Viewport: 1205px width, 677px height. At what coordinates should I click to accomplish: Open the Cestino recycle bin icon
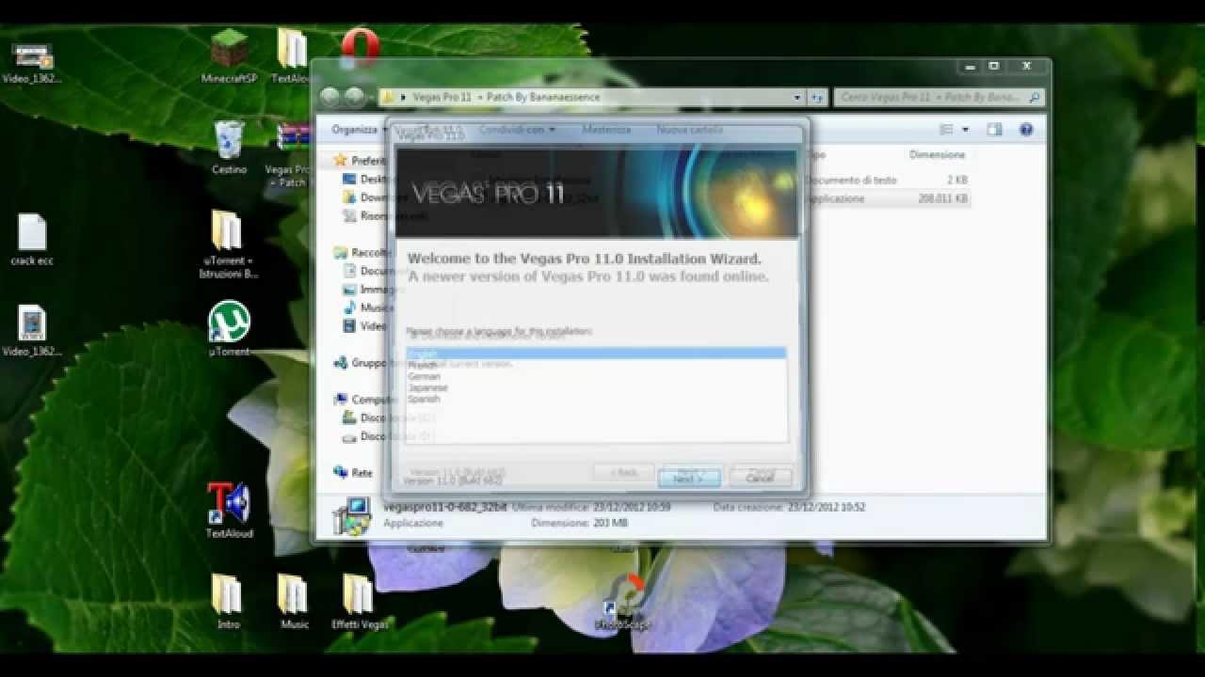pos(229,148)
